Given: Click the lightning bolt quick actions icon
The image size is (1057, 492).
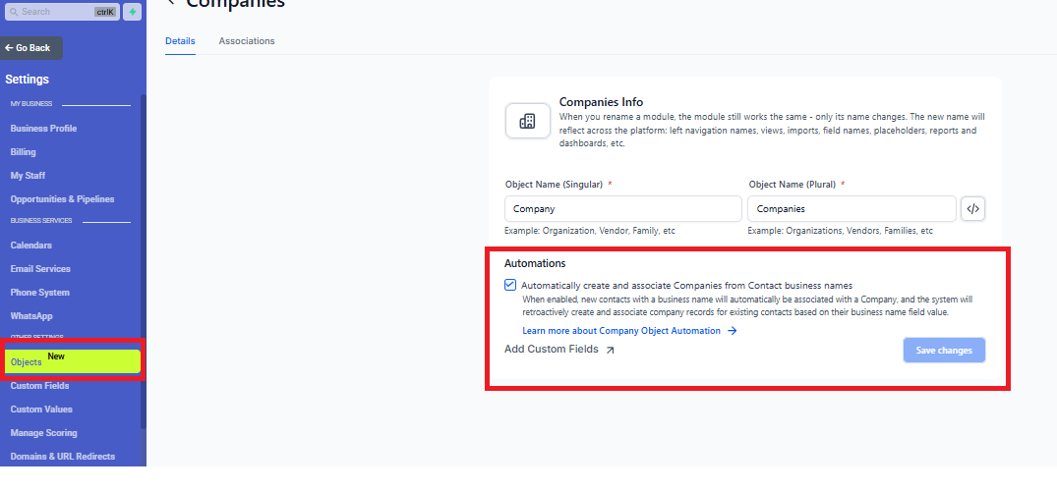Looking at the screenshot, I should 132,12.
